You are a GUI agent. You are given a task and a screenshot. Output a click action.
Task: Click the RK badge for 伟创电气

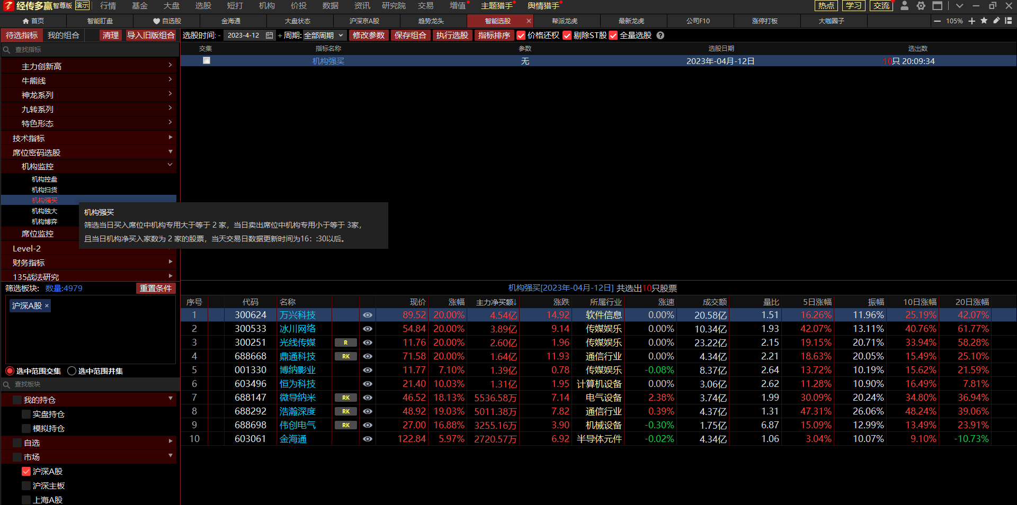pyautogui.click(x=346, y=425)
